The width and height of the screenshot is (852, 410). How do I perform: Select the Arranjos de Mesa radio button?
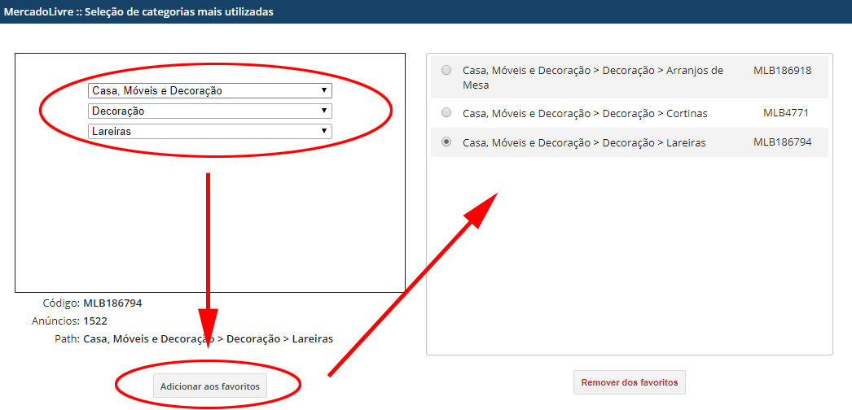point(446,70)
